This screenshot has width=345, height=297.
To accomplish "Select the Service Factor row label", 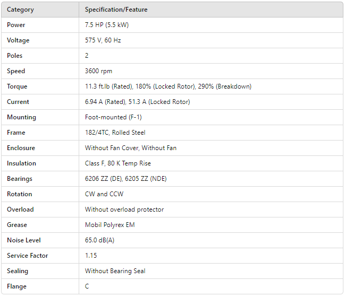I will point(27,256).
